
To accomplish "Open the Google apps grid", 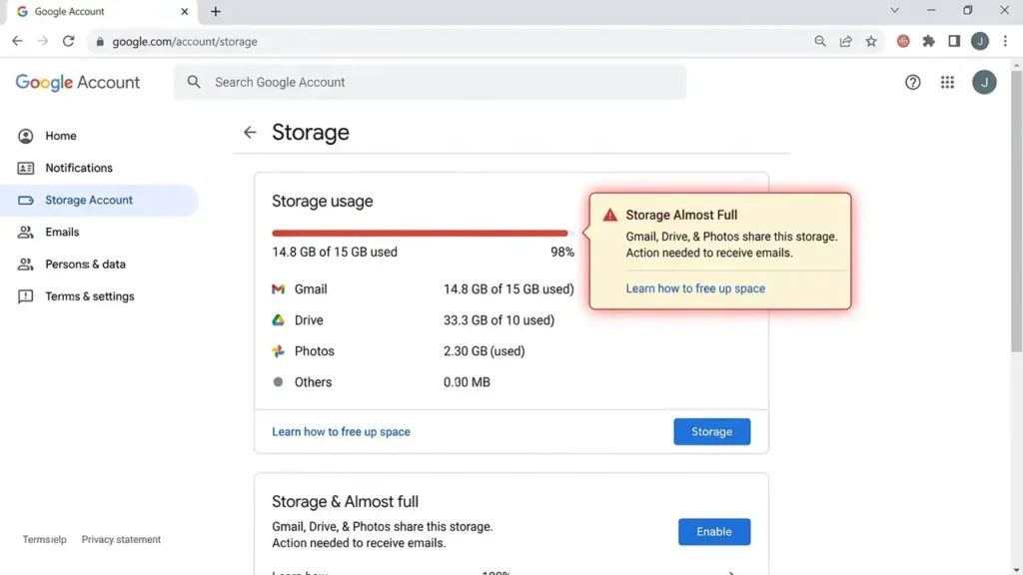I will pos(947,82).
